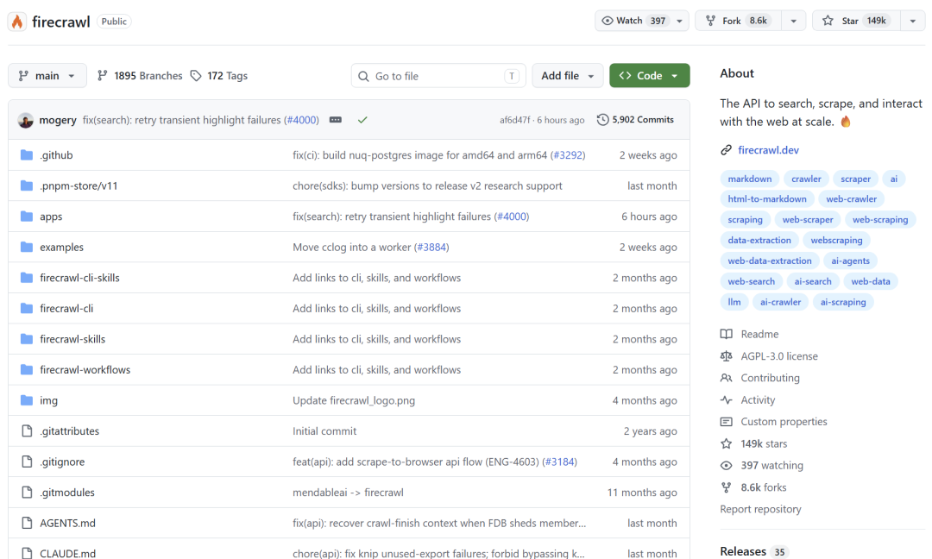The image size is (932, 559).
Task: Open the green Code dropdown button
Action: click(x=650, y=75)
